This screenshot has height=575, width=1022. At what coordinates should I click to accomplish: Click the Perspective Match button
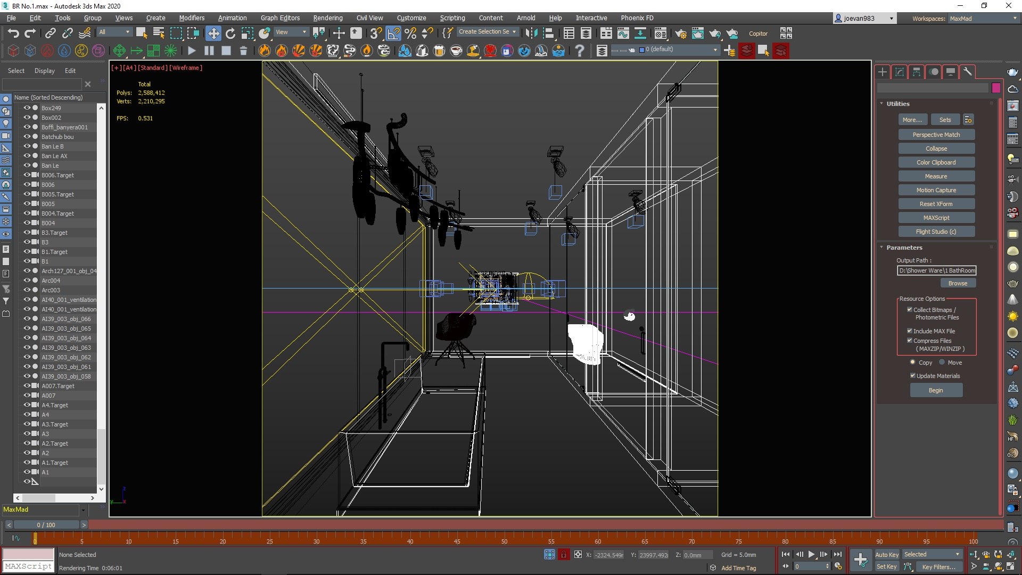coord(936,135)
